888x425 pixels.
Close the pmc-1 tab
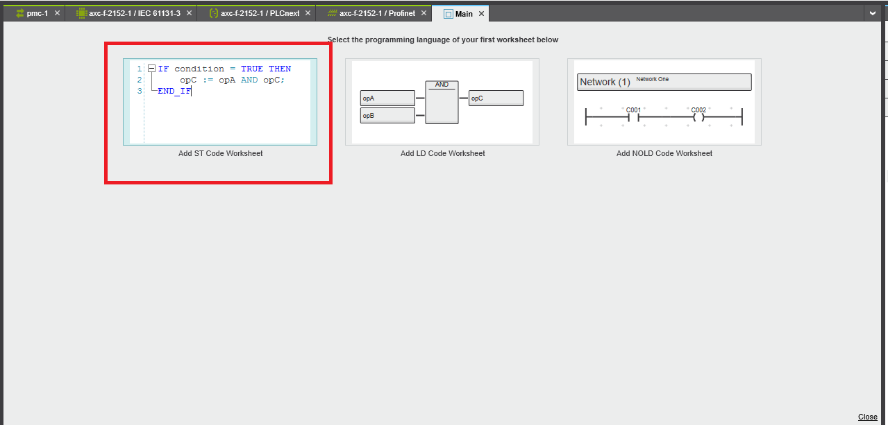point(57,13)
